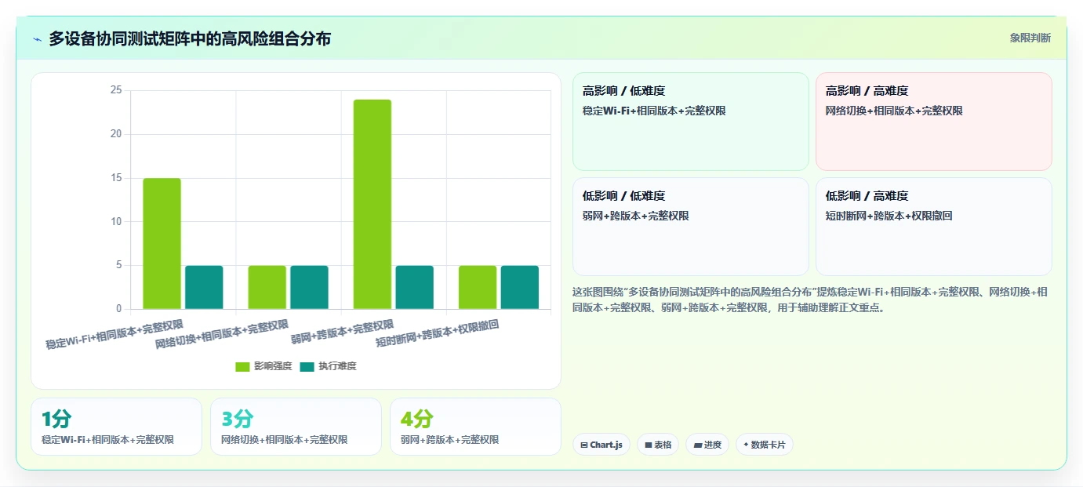Toggle the 影响强度 legend swatch
Viewport: 1083px width, 487px height.
click(x=242, y=366)
